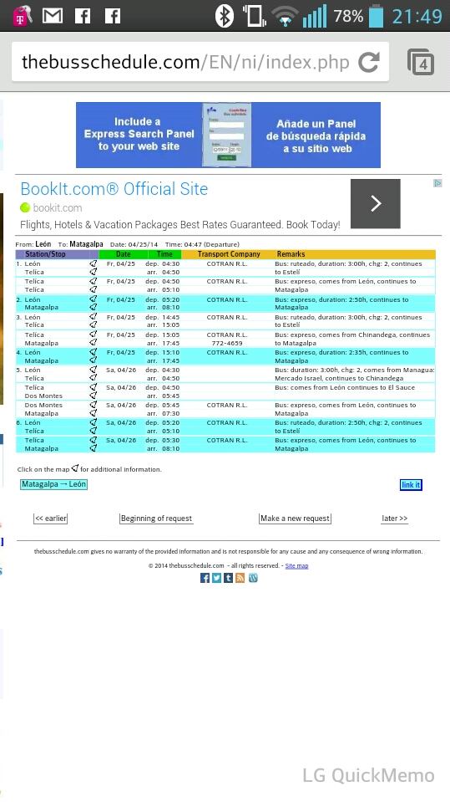Tap the battery icon in status bar

(x=376, y=16)
